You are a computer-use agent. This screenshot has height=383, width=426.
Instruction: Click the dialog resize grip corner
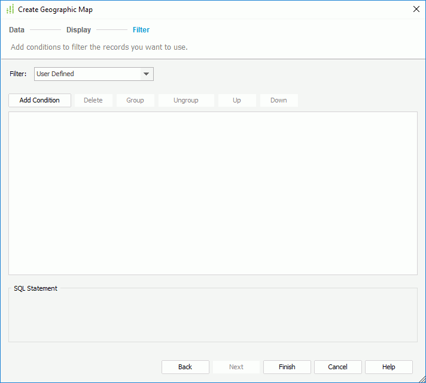(422, 379)
